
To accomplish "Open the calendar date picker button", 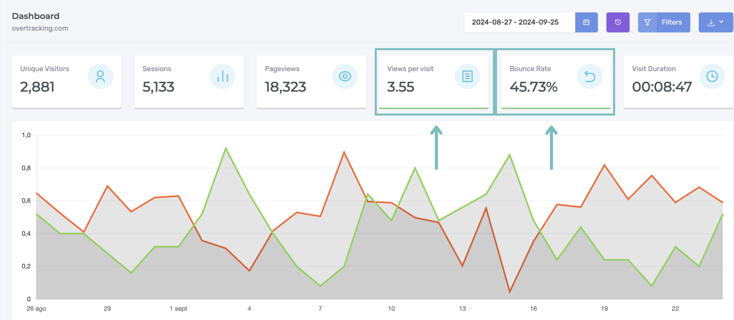I will click(586, 22).
